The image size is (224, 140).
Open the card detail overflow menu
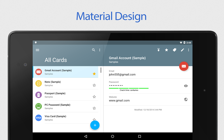pos(189,50)
